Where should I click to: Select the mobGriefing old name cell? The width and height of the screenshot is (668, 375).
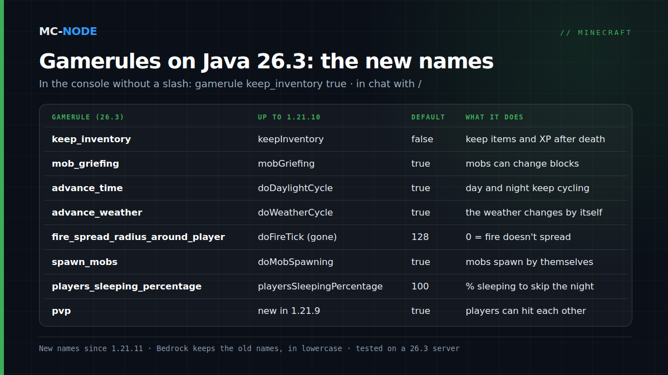pos(286,163)
